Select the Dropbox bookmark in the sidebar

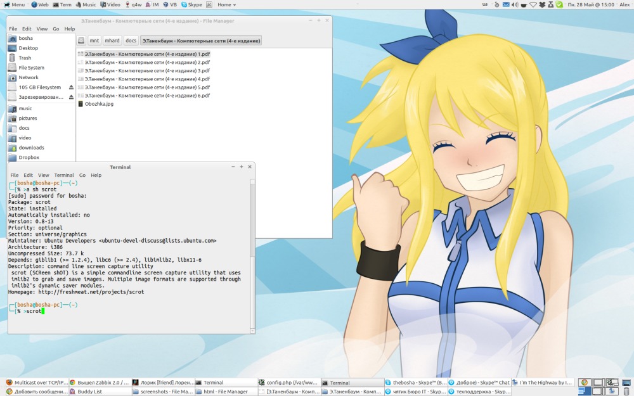(41, 157)
